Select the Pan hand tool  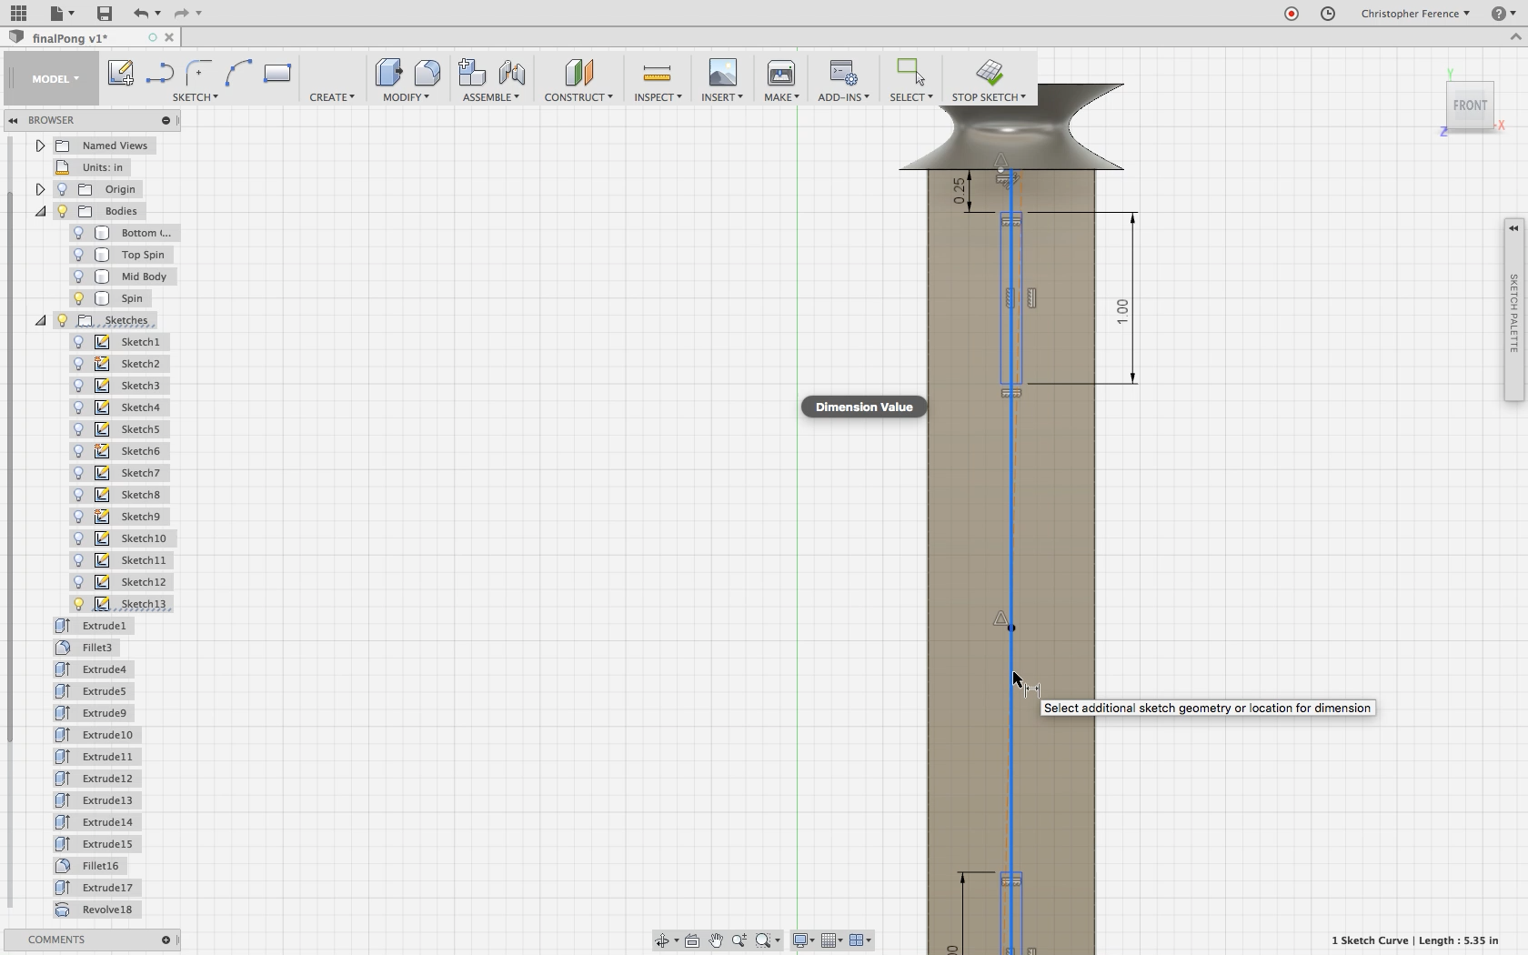pyautogui.click(x=716, y=940)
